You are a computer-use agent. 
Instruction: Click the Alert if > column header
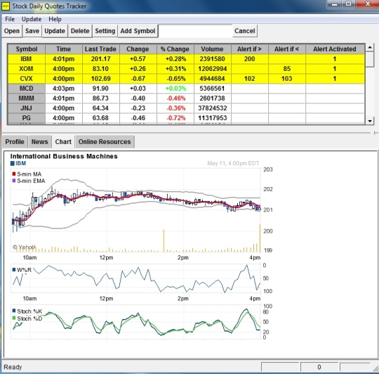pos(249,49)
